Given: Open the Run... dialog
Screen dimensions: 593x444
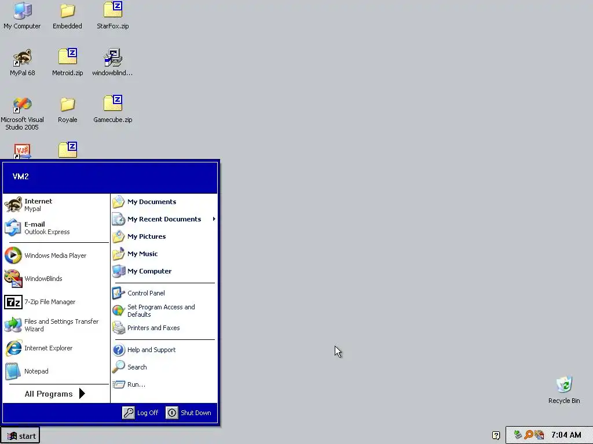Looking at the screenshot, I should pyautogui.click(x=164, y=384).
